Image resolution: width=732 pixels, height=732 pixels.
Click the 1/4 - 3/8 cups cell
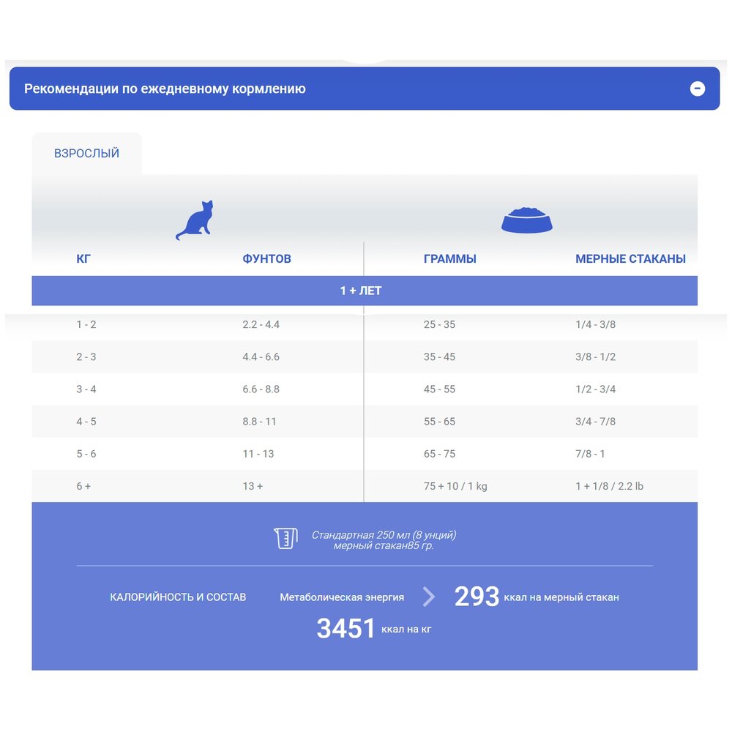pyautogui.click(x=595, y=324)
